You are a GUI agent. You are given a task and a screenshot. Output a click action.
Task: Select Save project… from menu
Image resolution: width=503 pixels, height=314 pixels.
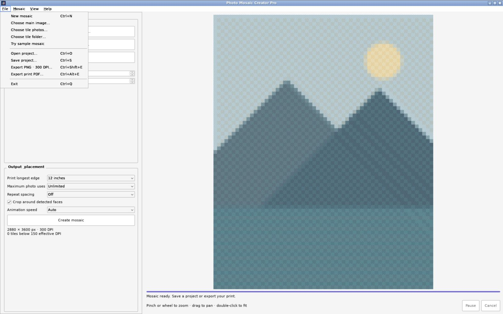(x=44, y=60)
